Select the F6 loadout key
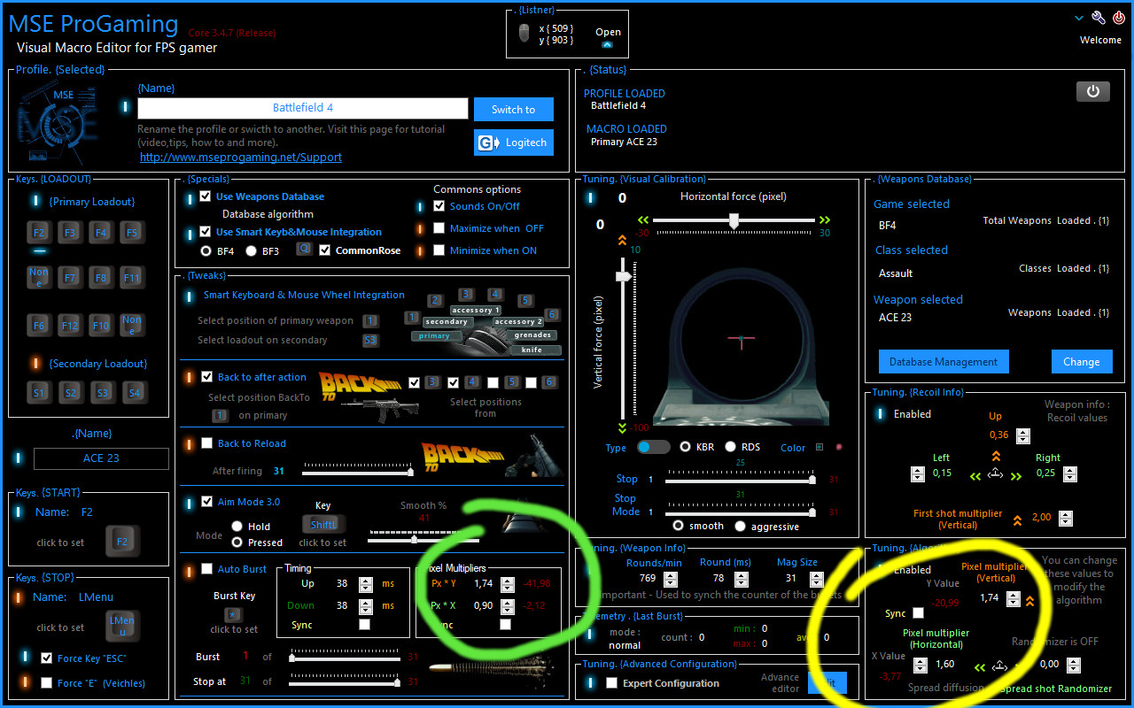 tap(39, 326)
